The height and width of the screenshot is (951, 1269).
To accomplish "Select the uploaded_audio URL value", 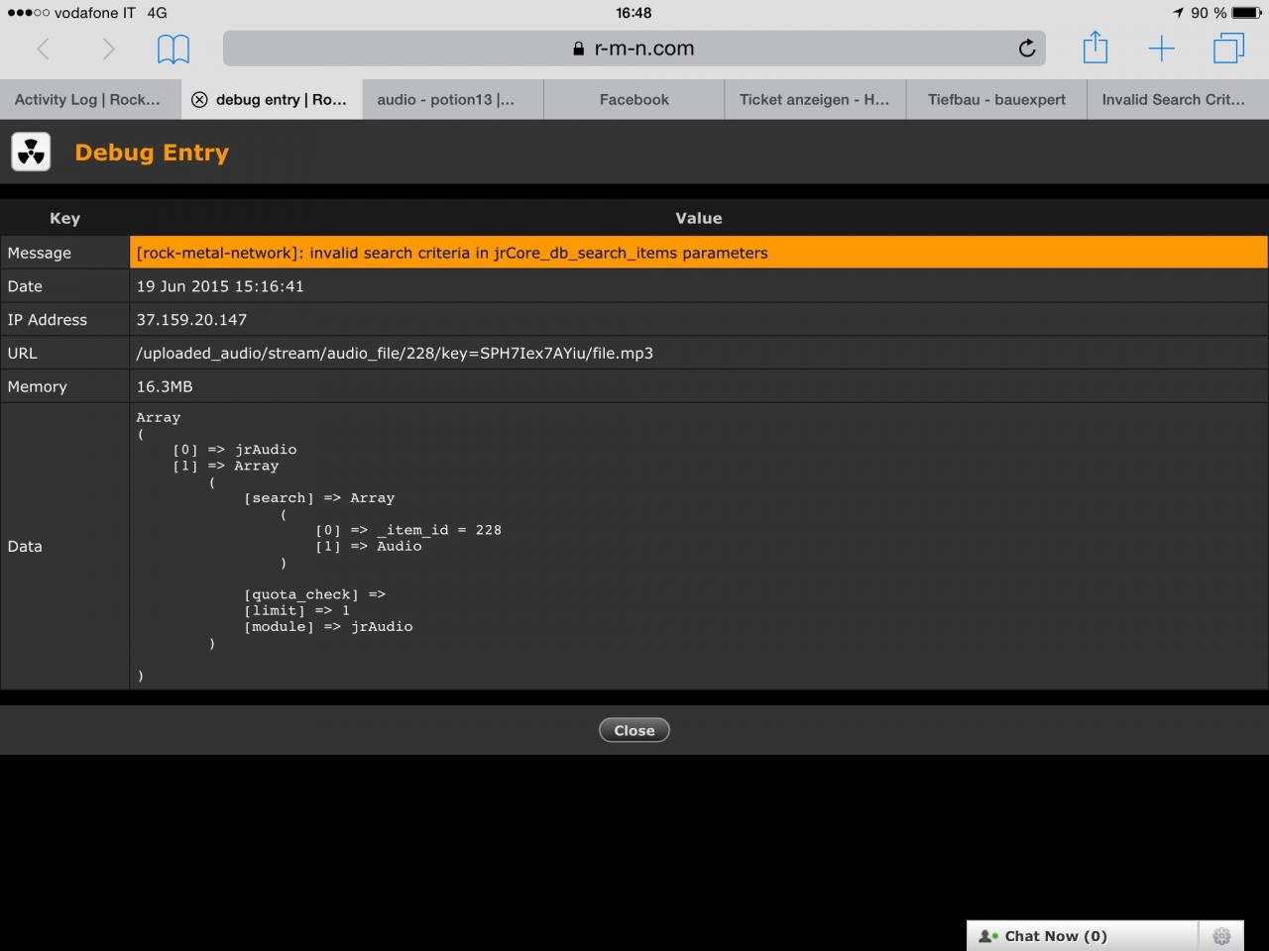I will pos(395,353).
